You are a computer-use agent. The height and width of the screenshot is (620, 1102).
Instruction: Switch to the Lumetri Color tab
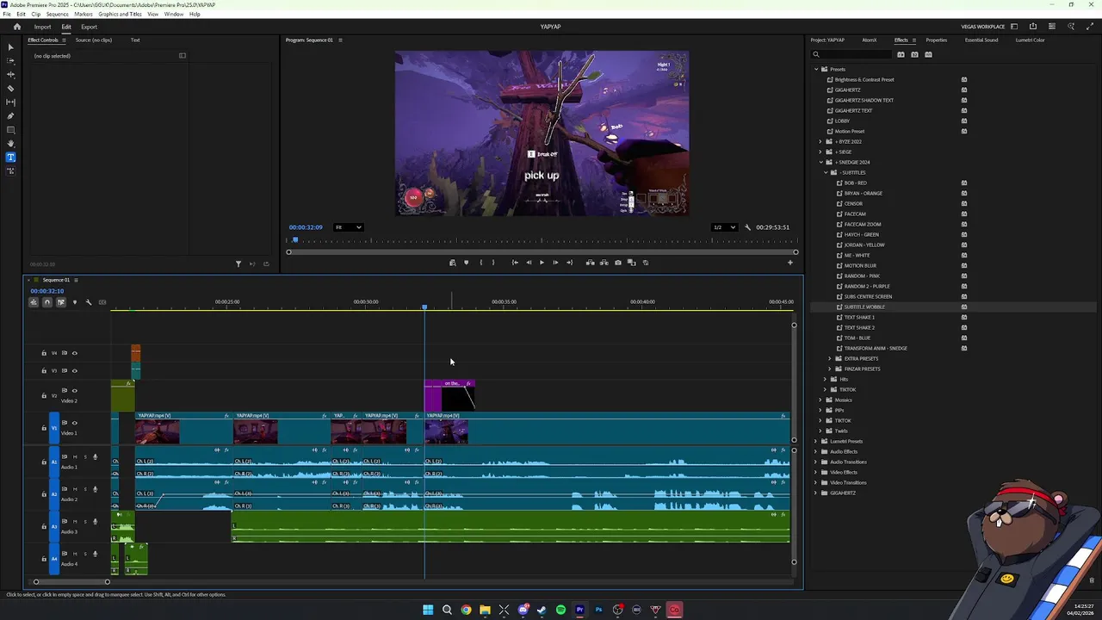pyautogui.click(x=1030, y=40)
